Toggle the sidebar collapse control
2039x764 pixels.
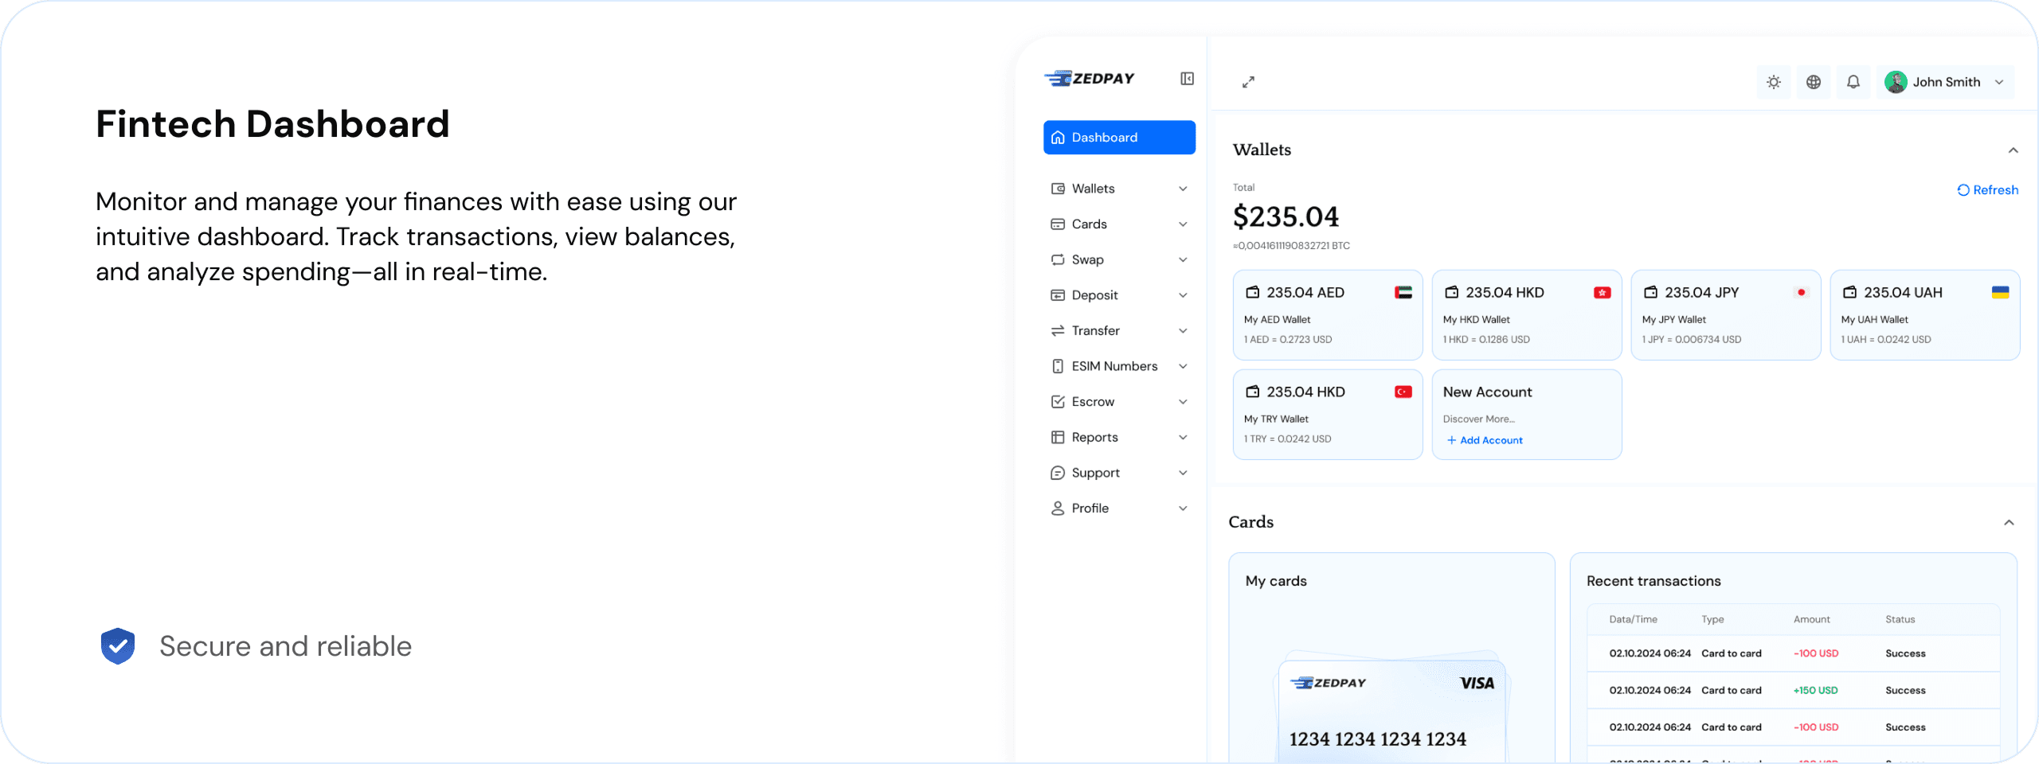(1186, 78)
